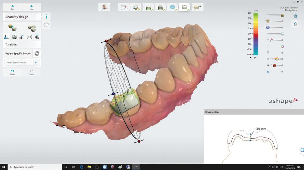Image resolution: width=304 pixels, height=170 pixels.
Task: Click the Redo button
Action: click(31, 72)
